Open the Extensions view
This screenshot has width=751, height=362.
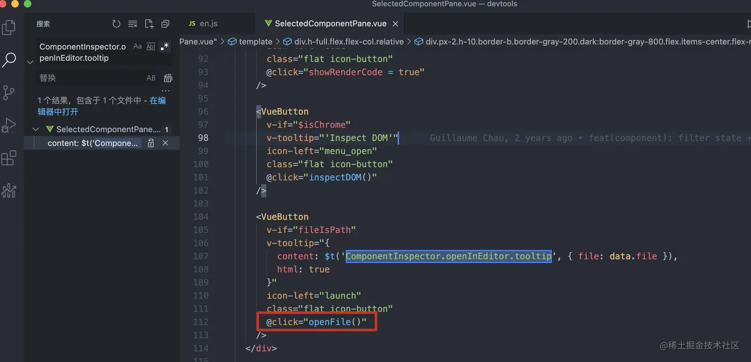pos(9,158)
